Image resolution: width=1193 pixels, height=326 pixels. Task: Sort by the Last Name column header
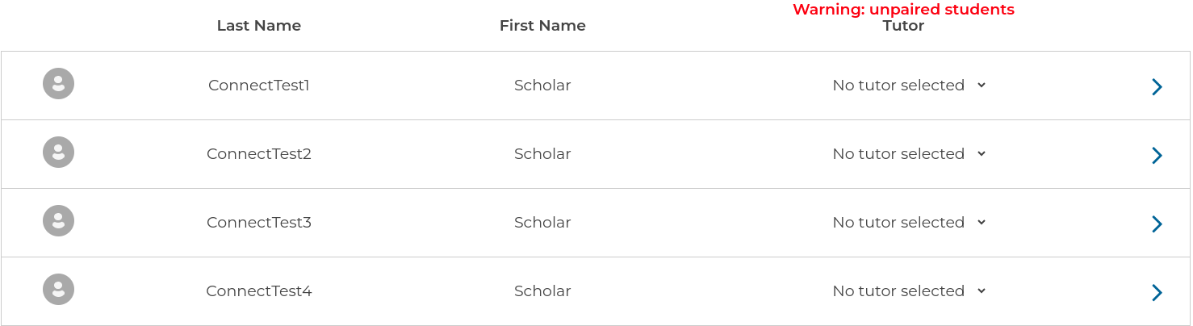coord(258,26)
